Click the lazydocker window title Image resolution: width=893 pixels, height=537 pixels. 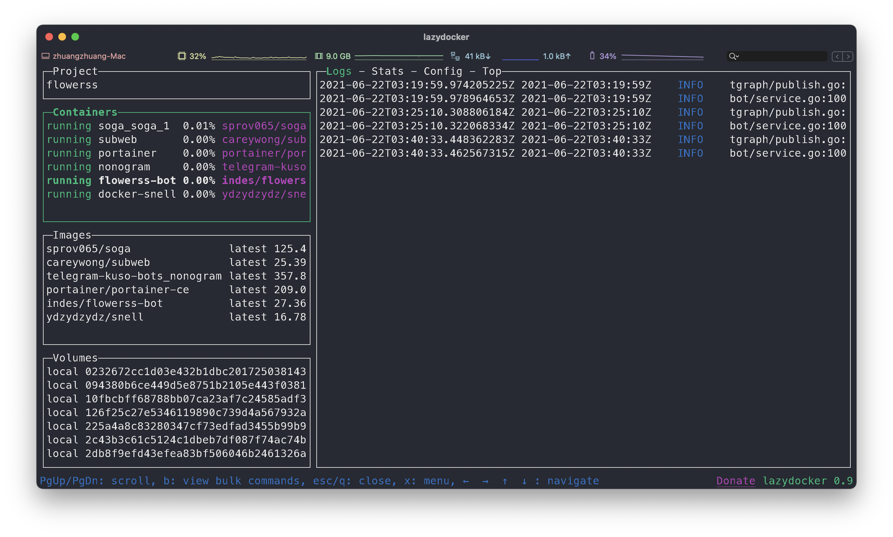pos(446,37)
